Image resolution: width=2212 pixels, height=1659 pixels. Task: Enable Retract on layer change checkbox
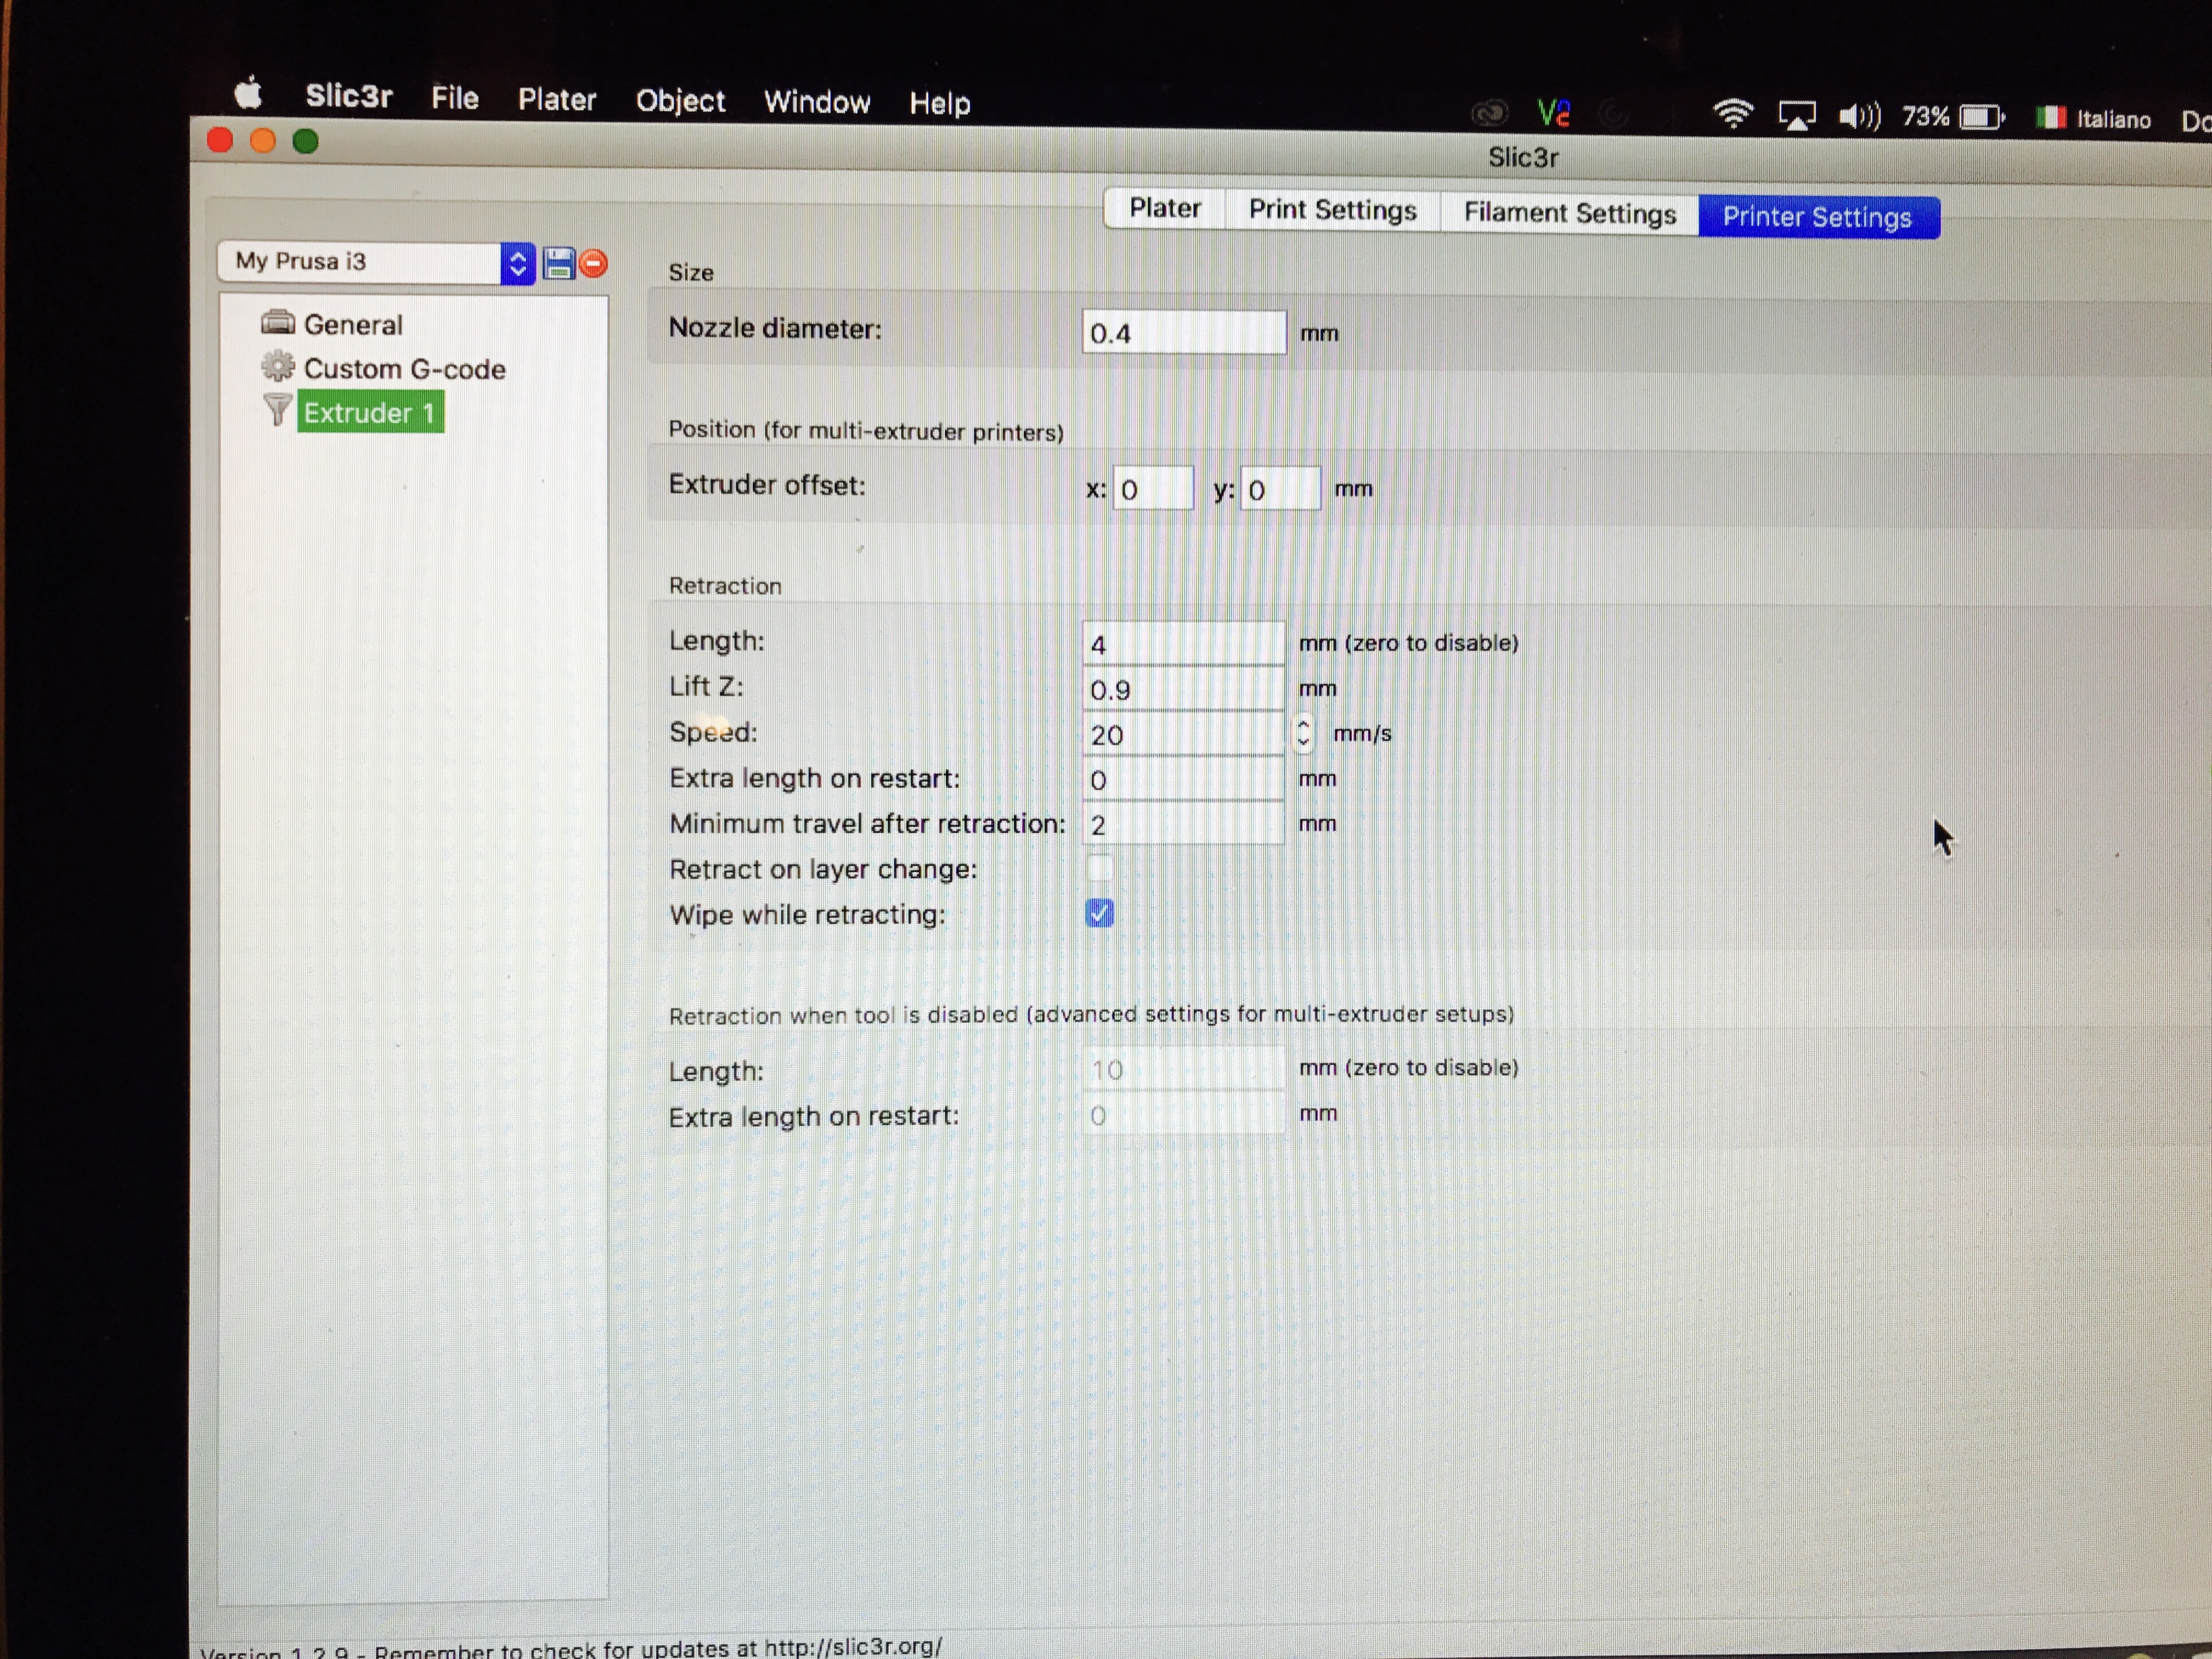click(x=1099, y=868)
